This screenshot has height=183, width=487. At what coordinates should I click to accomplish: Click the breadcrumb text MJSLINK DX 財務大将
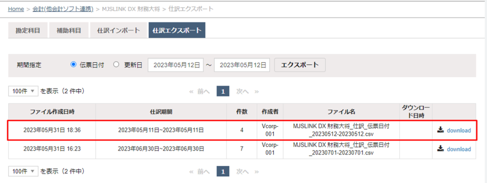(x=131, y=9)
